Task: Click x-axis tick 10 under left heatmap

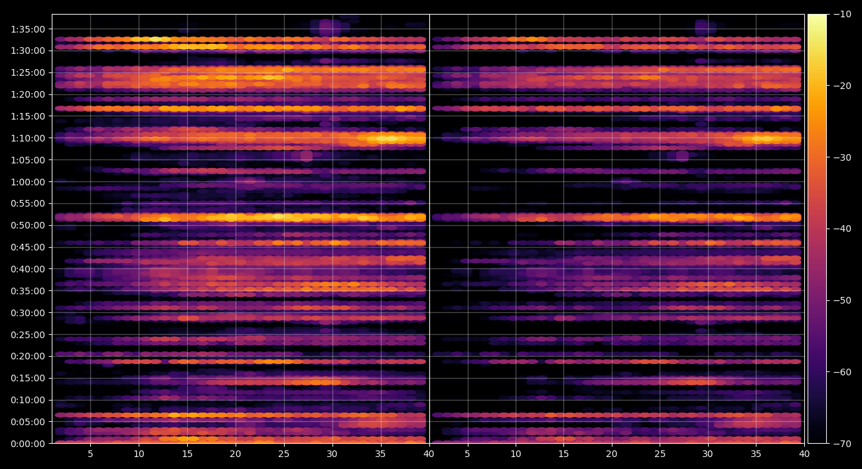Action: tap(139, 454)
